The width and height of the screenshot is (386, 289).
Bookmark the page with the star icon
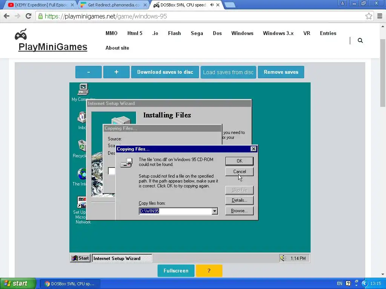[369, 16]
